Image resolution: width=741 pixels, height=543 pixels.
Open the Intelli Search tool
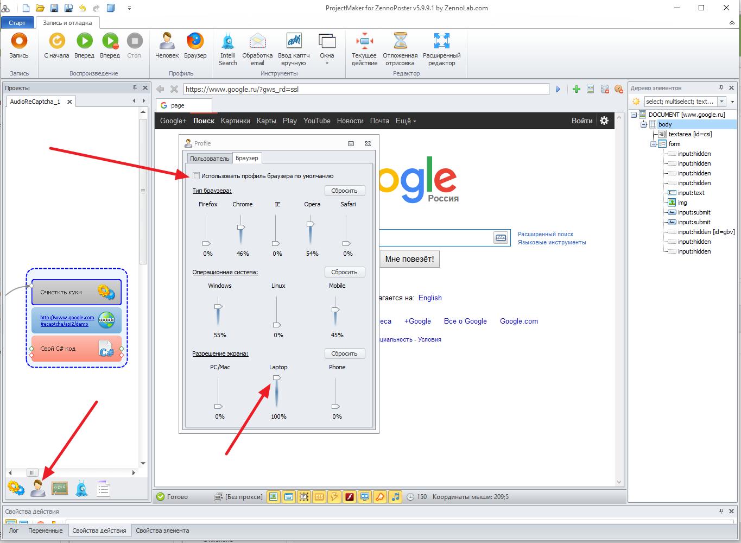[227, 42]
